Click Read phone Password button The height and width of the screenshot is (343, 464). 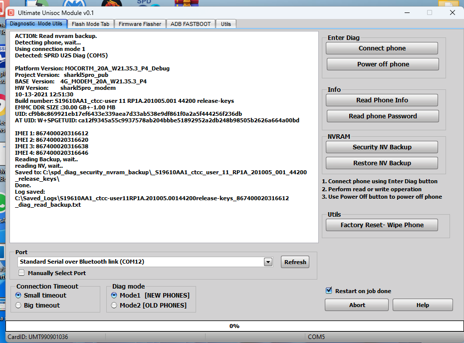pos(383,116)
